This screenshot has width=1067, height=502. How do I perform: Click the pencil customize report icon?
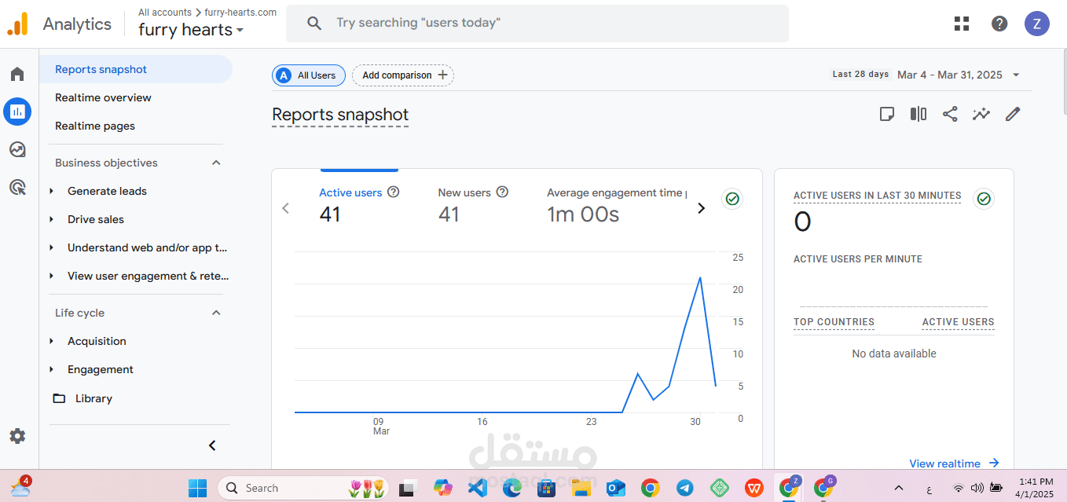[x=1013, y=114]
